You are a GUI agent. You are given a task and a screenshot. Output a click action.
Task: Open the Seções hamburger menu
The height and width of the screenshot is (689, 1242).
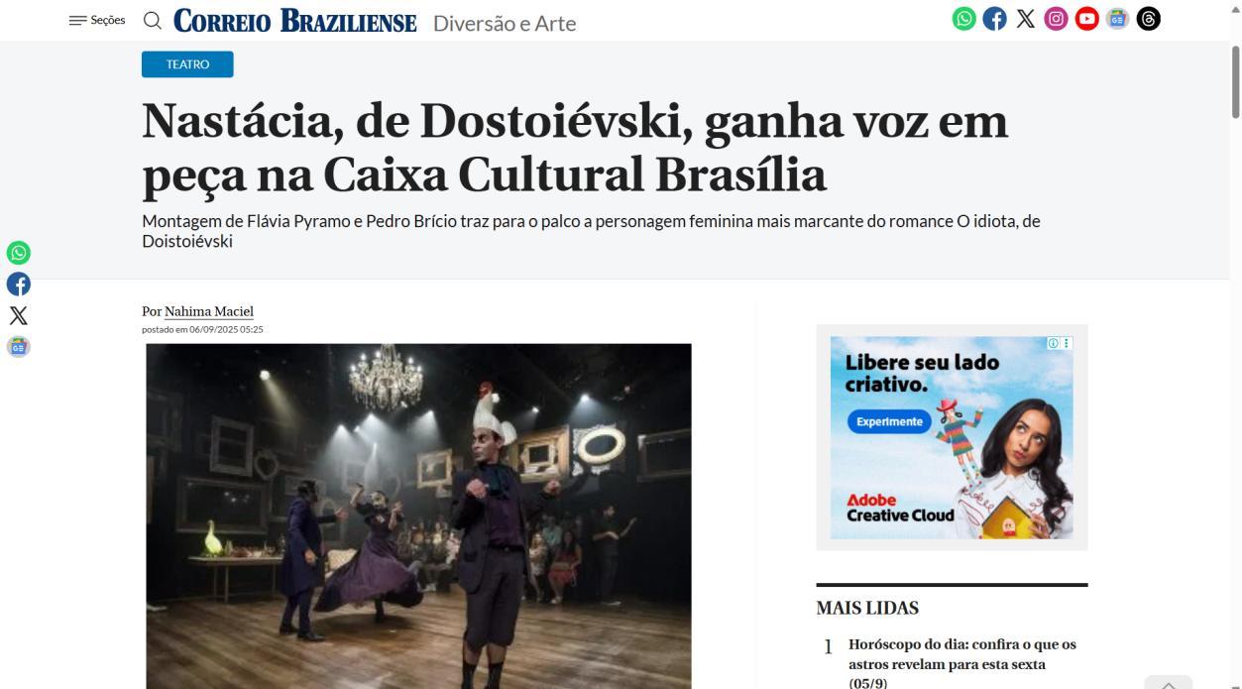click(x=97, y=20)
